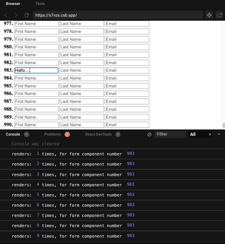The height and width of the screenshot is (244, 225).
Task: Click the diamond grid icon beside address bar
Action: 209,15
